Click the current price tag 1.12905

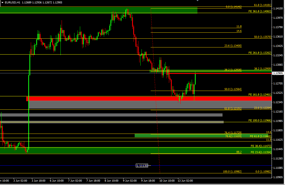(x=278, y=73)
